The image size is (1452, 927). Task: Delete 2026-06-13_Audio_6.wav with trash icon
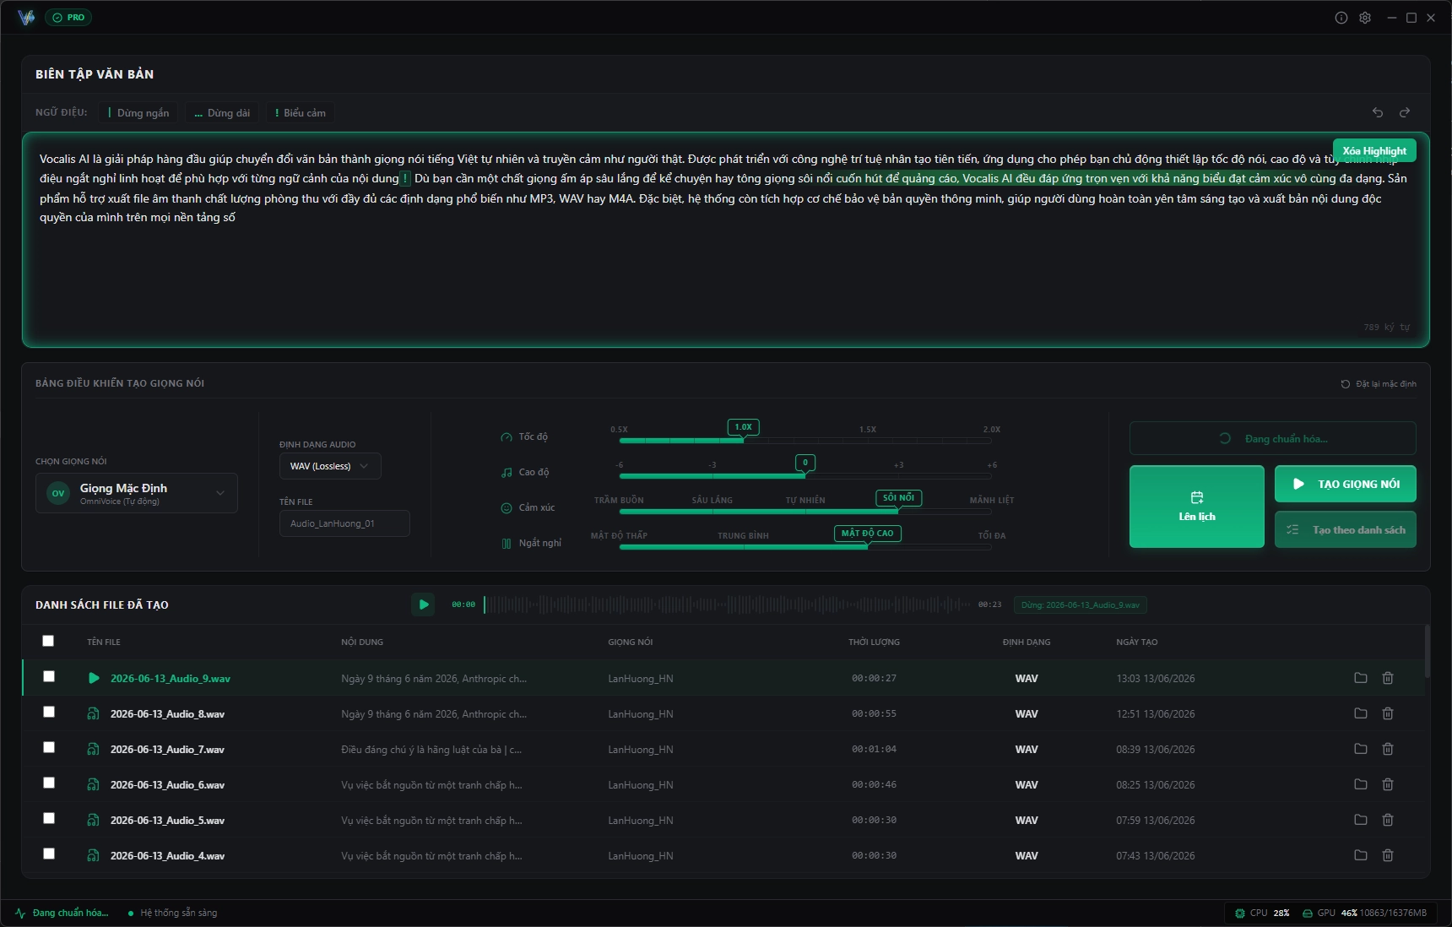(x=1388, y=784)
